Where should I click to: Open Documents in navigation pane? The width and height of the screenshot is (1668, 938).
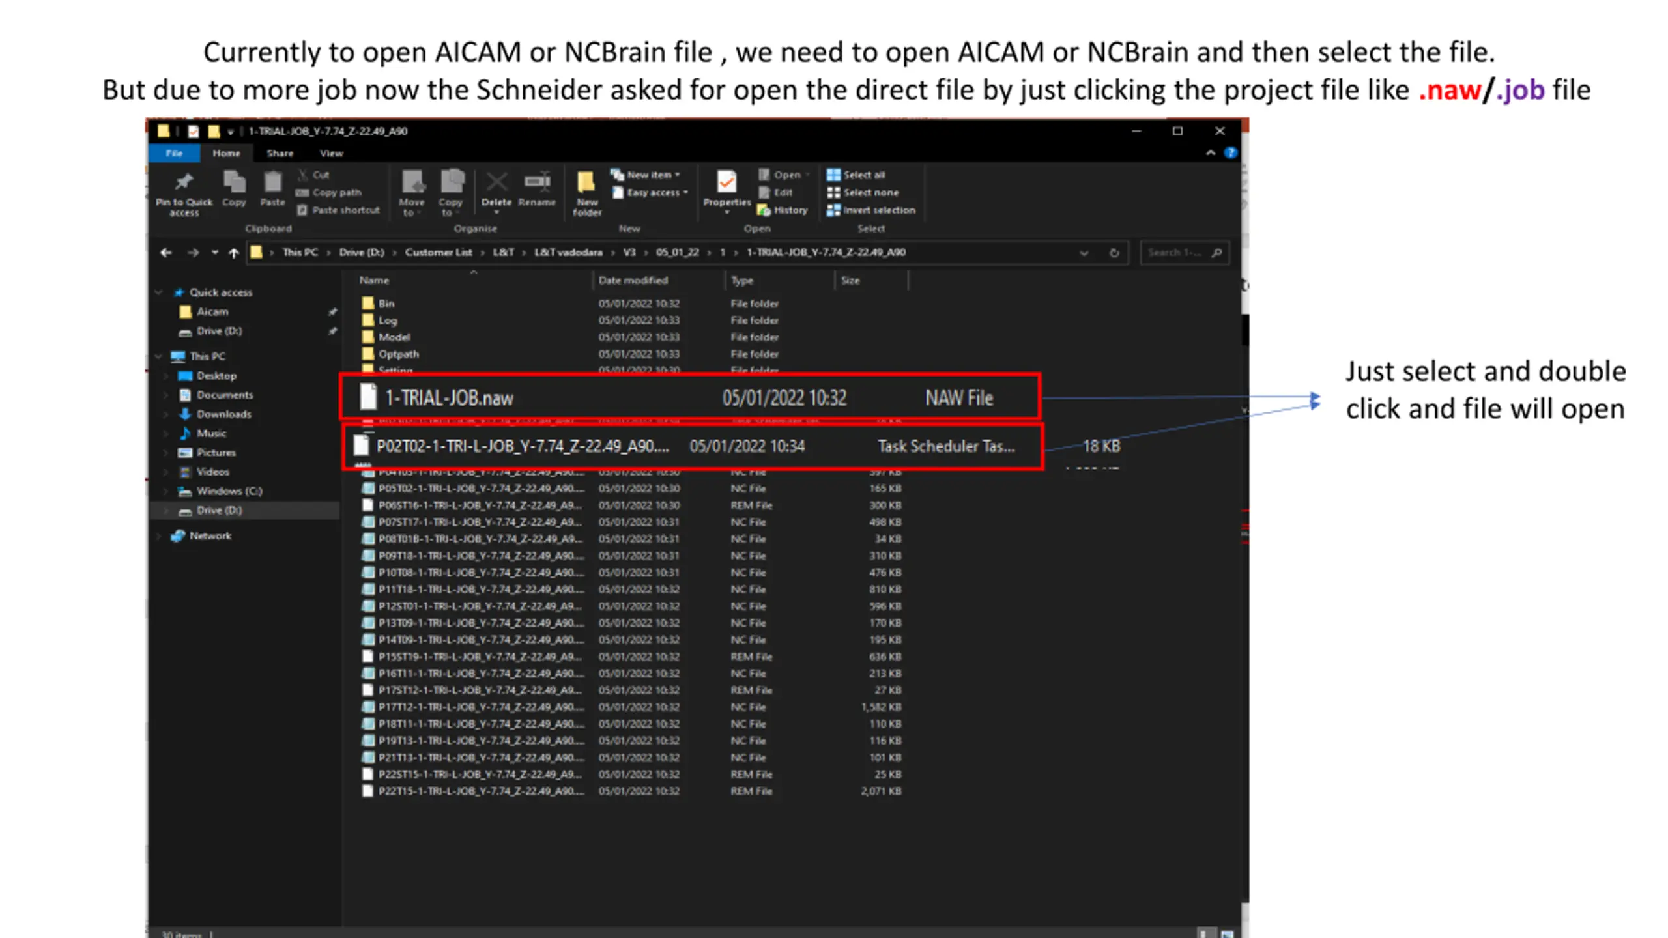coord(225,395)
